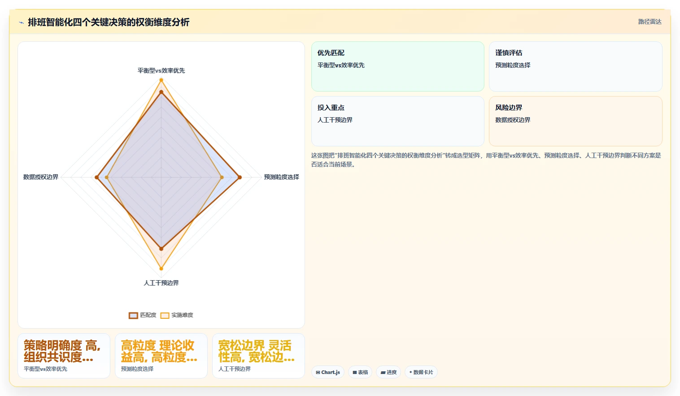Toggle the 实施难度 legend item

click(x=177, y=315)
